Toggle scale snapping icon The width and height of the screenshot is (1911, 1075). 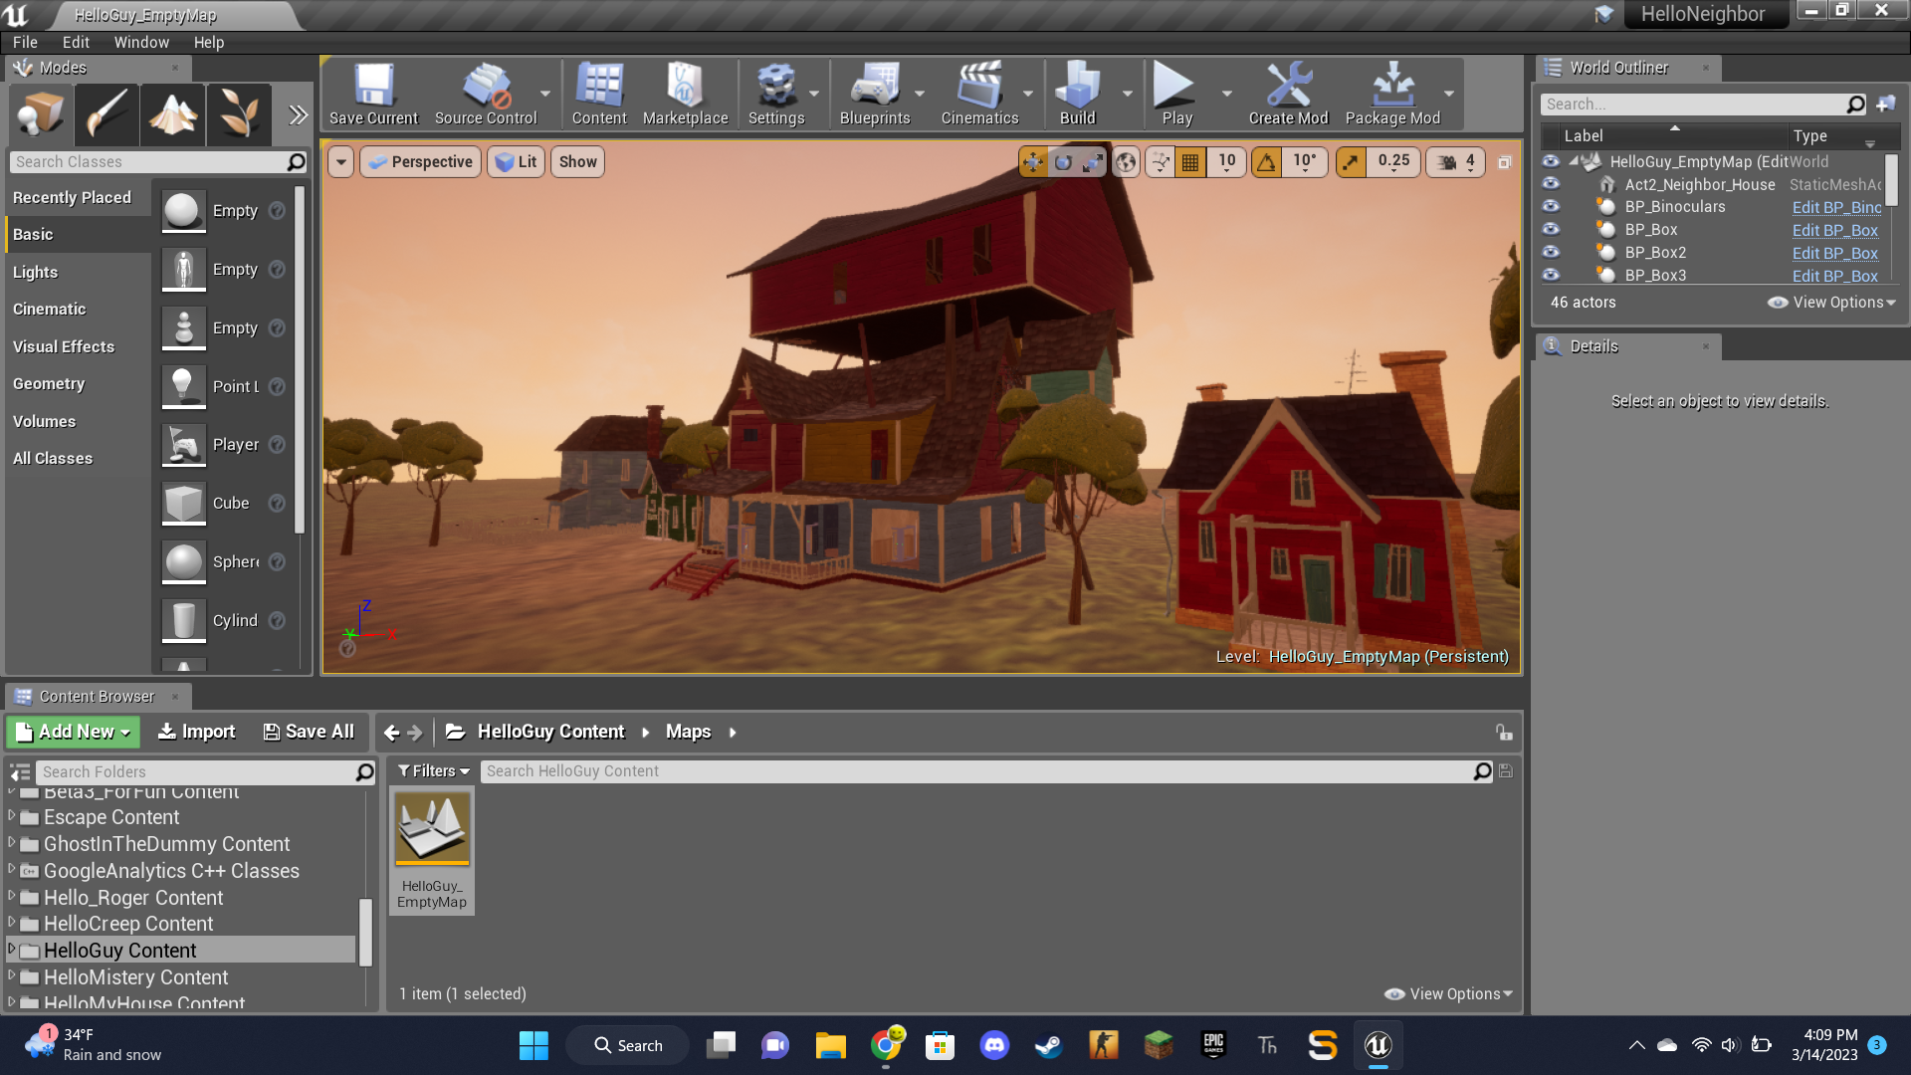(x=1351, y=162)
